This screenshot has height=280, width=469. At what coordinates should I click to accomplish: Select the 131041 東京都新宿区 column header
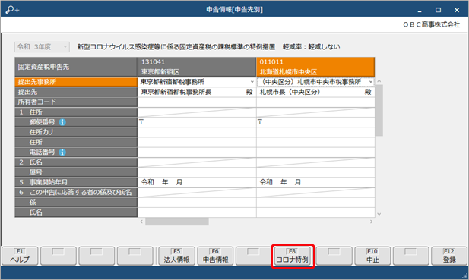(x=197, y=67)
